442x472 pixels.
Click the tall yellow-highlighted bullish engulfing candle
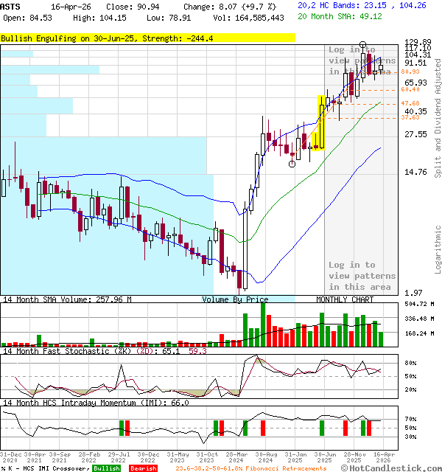click(x=321, y=122)
